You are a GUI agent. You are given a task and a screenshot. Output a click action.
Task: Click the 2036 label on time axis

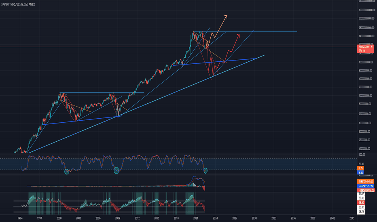(293, 218)
